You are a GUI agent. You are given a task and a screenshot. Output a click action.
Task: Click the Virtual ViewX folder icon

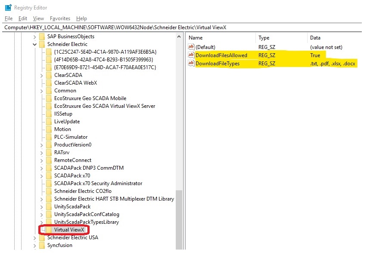[49, 230]
